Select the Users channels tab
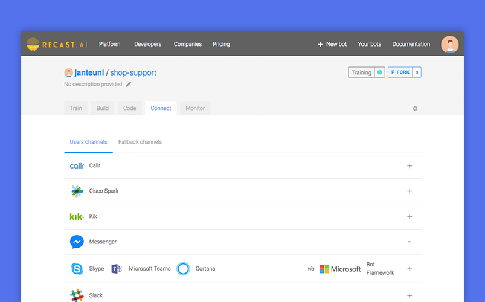 coord(88,142)
